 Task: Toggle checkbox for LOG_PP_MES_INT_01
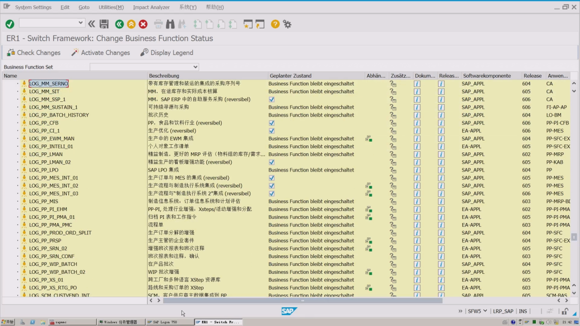coord(272,178)
